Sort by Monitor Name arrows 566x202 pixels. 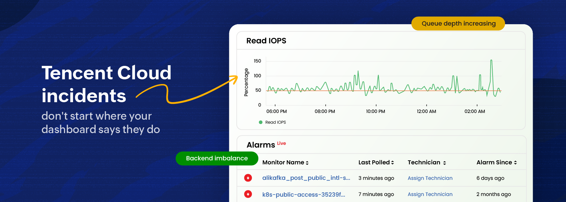[307, 163]
